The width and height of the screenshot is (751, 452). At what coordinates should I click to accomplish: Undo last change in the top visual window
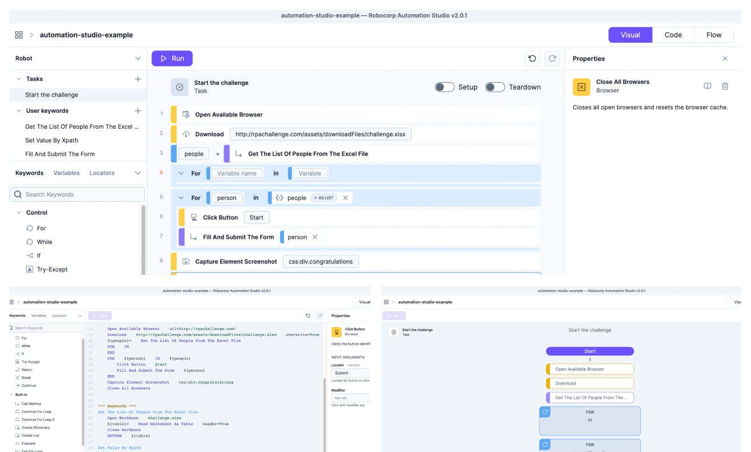click(533, 58)
